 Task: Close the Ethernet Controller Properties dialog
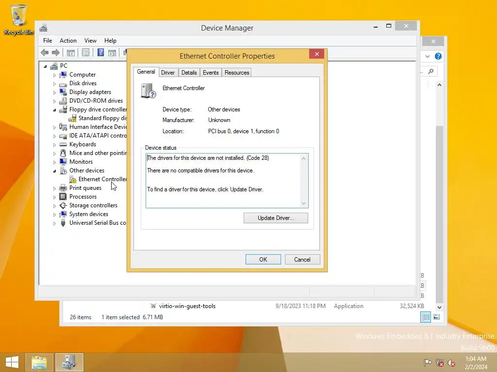(x=316, y=54)
